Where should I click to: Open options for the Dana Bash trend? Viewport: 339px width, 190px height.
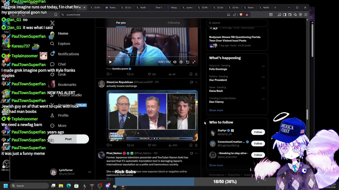coord(263,88)
